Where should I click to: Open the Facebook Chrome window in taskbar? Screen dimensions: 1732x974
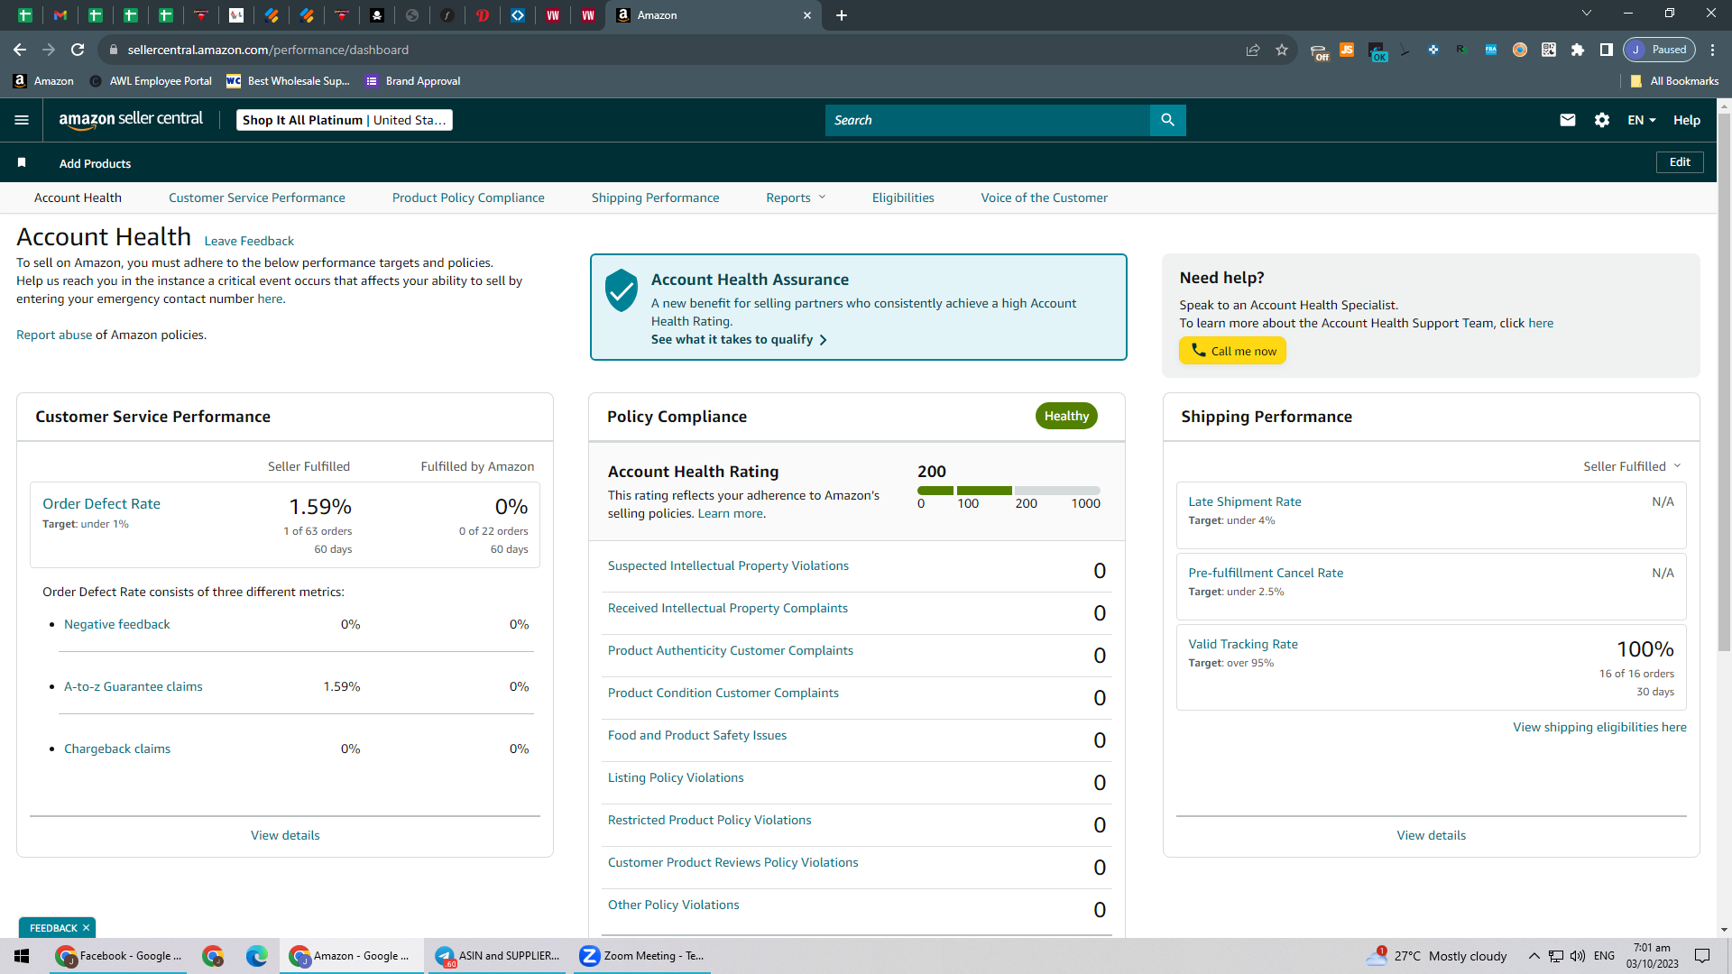click(x=118, y=956)
